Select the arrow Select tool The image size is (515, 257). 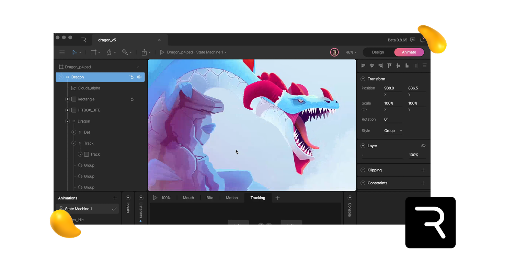pos(74,52)
